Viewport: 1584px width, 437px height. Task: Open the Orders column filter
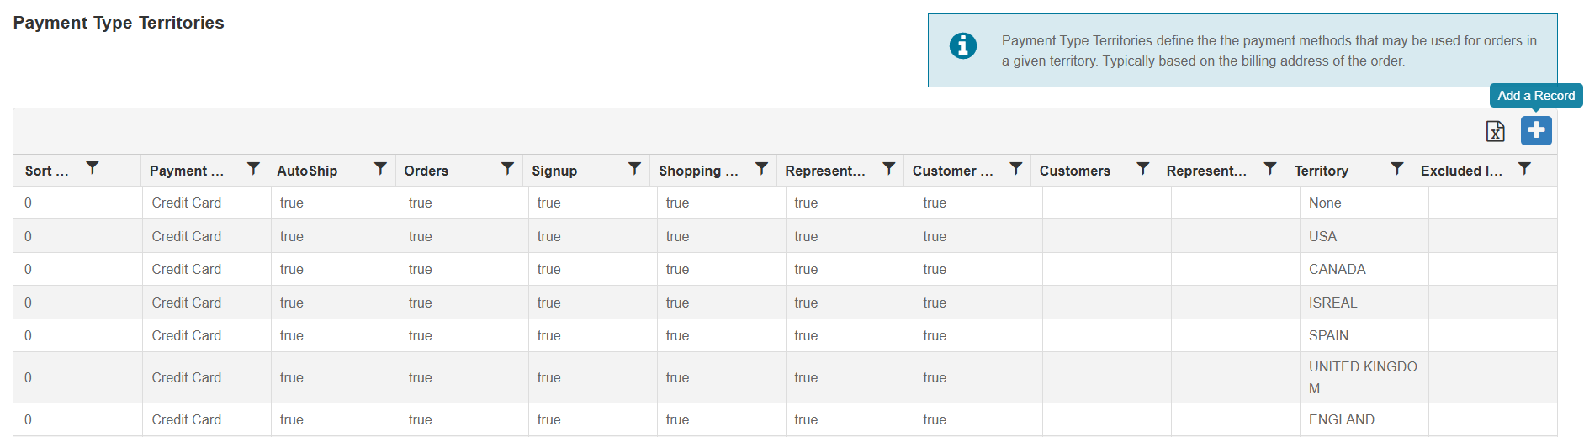(x=507, y=169)
